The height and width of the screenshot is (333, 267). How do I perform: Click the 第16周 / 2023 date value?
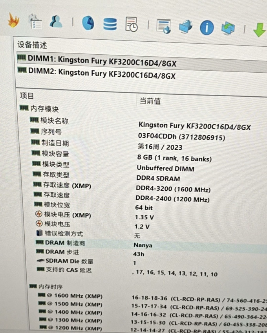[x=160, y=147]
